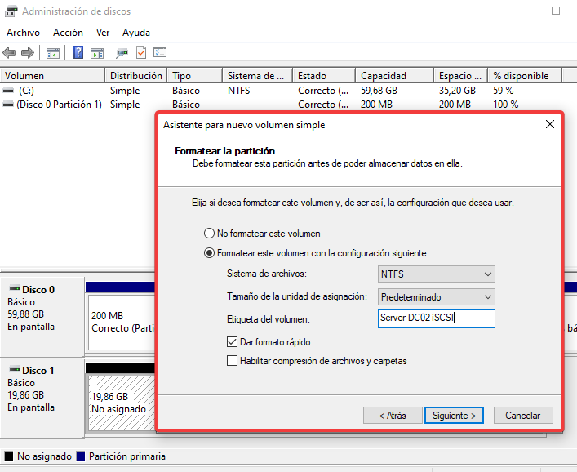Click the forward arrow toolbar icon

(27, 53)
